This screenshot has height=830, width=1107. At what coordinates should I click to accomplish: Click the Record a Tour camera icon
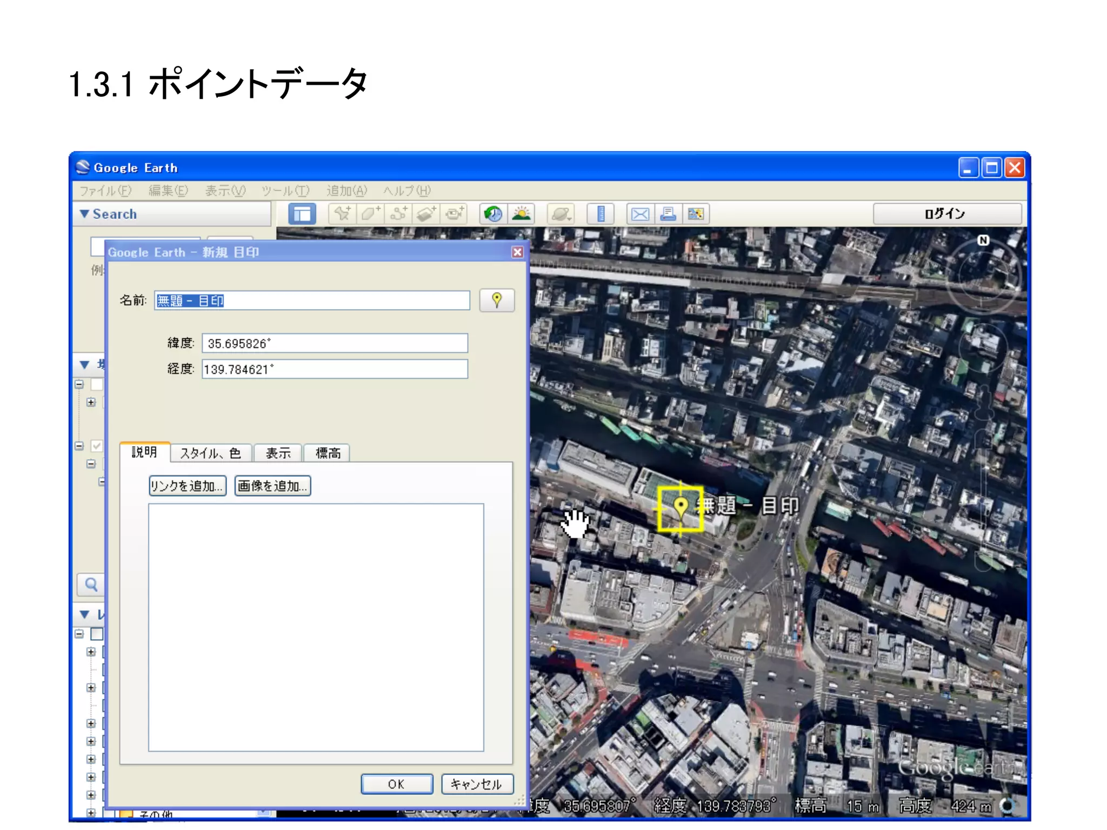454,214
